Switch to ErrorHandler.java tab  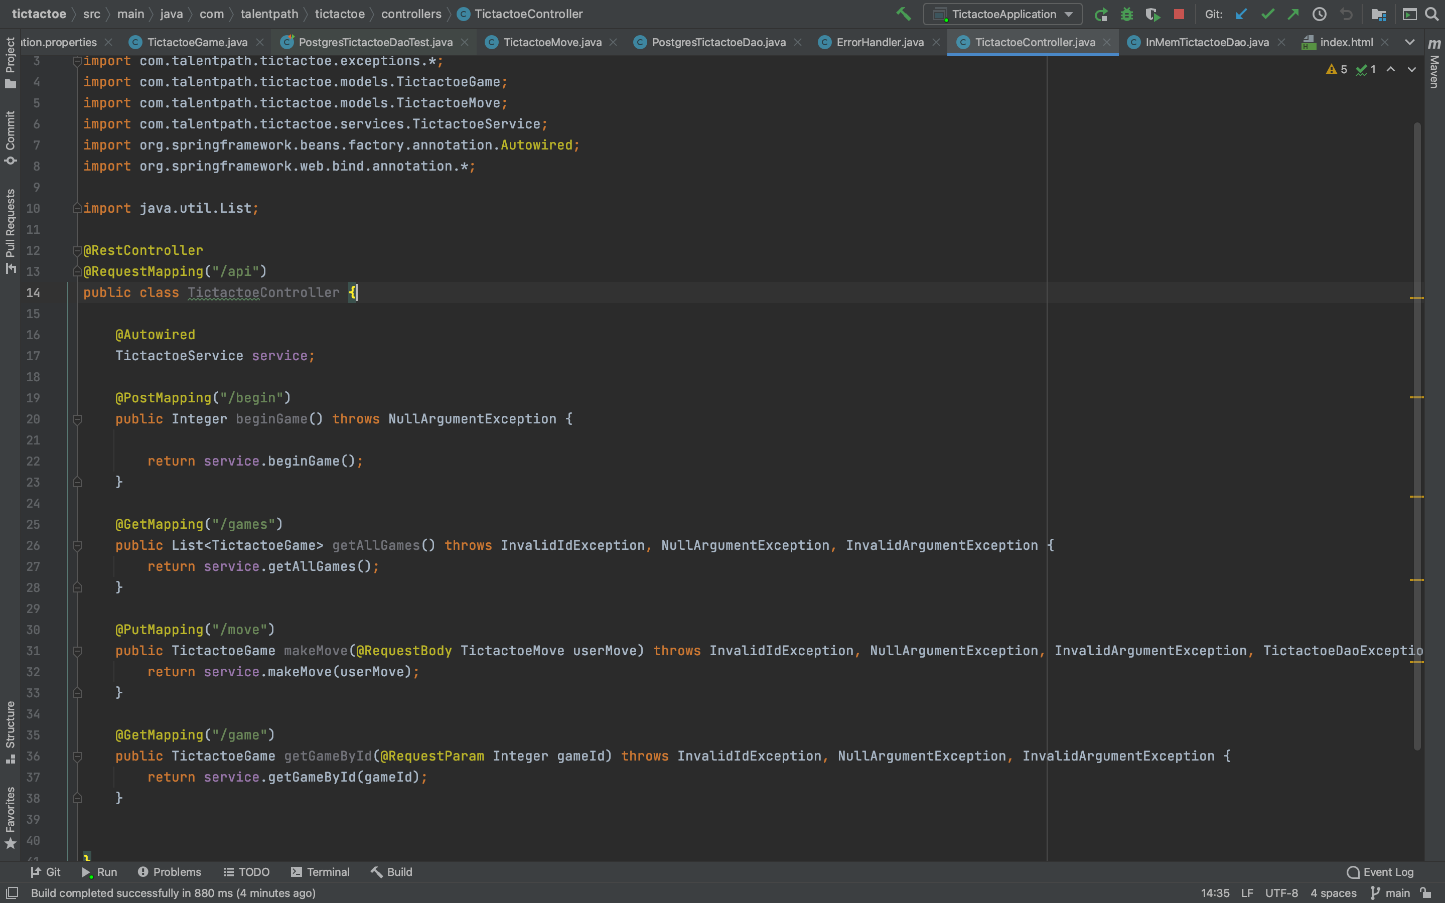point(880,42)
